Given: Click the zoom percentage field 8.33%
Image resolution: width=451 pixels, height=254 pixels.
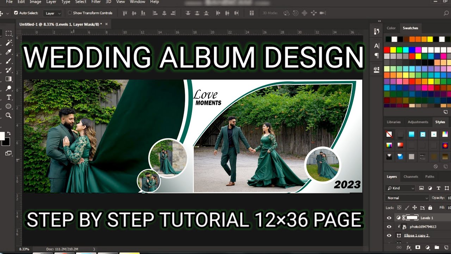Looking at the screenshot, I should (24, 249).
